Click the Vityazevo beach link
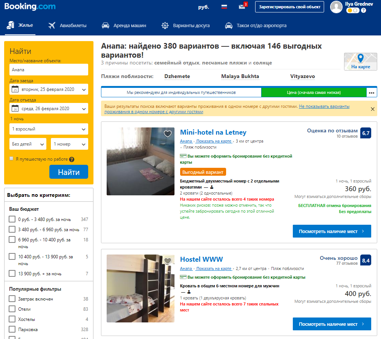This screenshot has width=381, height=339. [x=303, y=77]
